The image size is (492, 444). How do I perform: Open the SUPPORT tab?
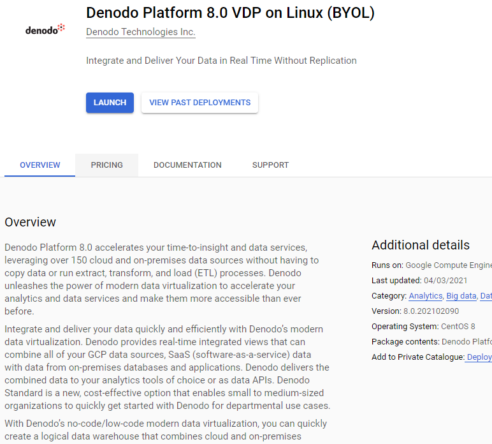coord(270,165)
